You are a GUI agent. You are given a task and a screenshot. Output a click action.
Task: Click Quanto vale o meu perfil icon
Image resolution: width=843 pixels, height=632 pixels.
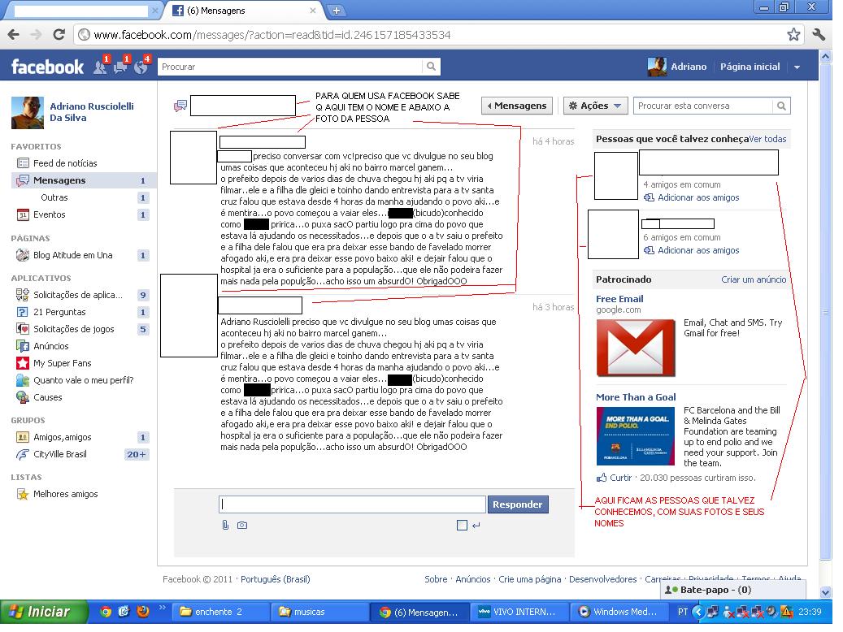[x=23, y=380]
